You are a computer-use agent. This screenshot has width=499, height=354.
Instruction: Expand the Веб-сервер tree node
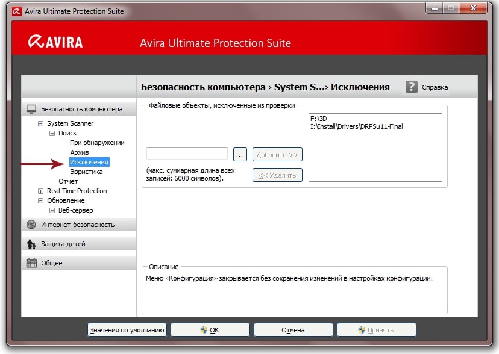pyautogui.click(x=52, y=210)
